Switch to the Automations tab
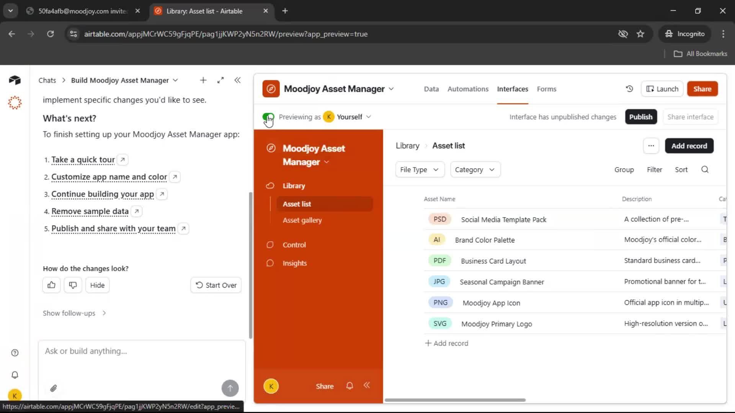Viewport: 735px width, 413px height. 468,89
